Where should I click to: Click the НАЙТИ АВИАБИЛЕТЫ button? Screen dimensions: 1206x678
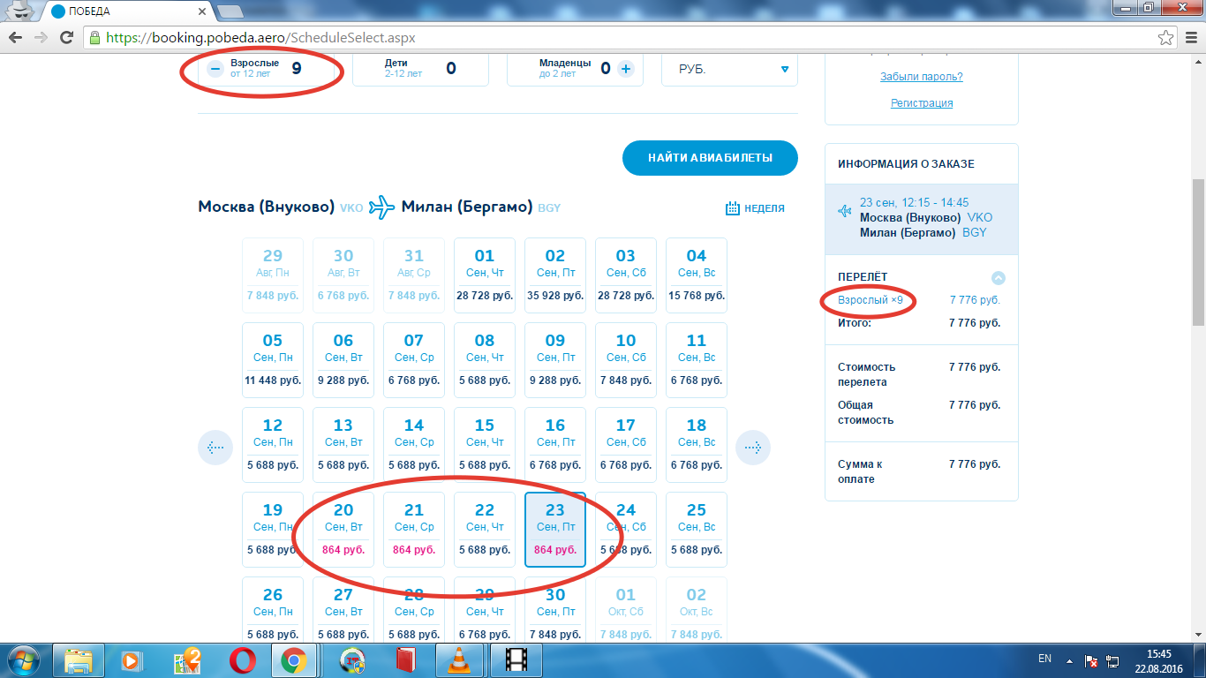pyautogui.click(x=710, y=158)
